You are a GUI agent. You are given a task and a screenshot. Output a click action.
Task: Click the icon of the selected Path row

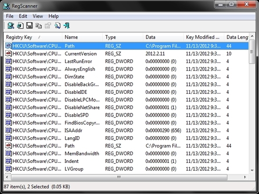pyautogui.click(x=8, y=46)
